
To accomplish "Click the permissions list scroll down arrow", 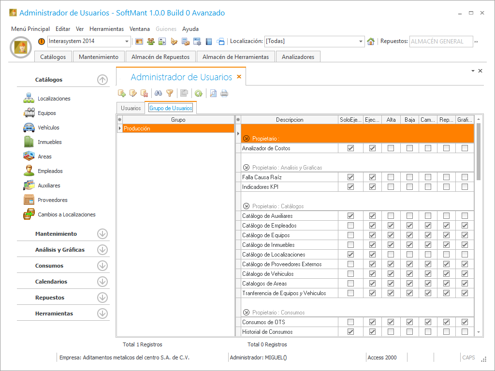I will (478, 332).
